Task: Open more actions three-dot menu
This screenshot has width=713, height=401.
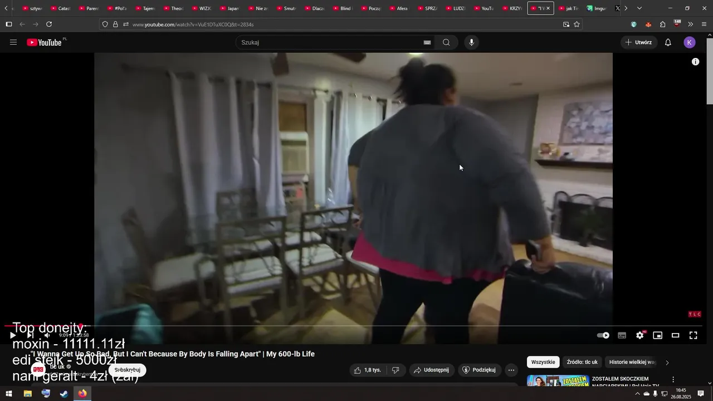Action: click(x=511, y=370)
